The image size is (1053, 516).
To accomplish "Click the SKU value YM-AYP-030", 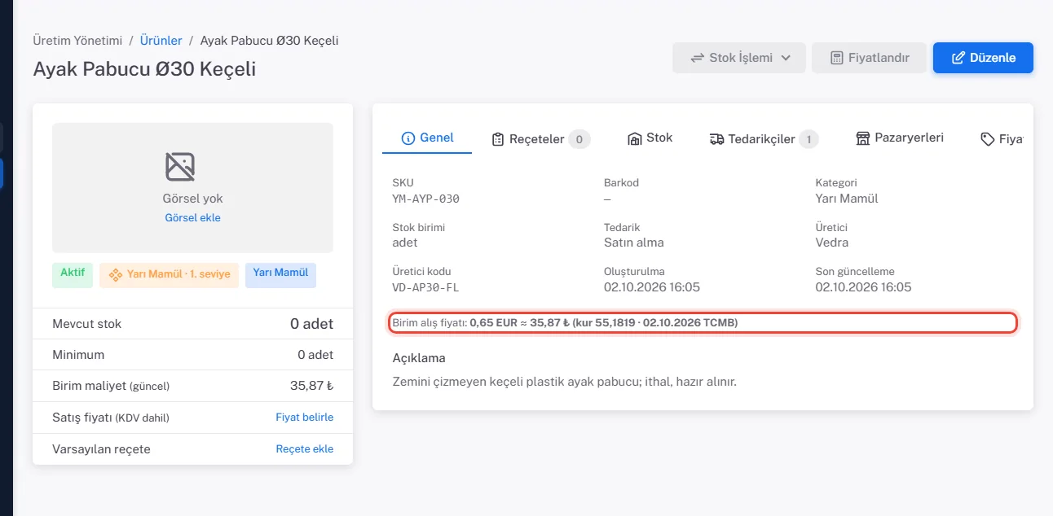I will [426, 199].
